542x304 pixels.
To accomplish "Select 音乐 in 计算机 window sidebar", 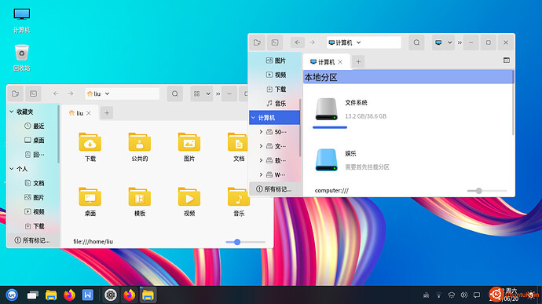I will (x=276, y=103).
